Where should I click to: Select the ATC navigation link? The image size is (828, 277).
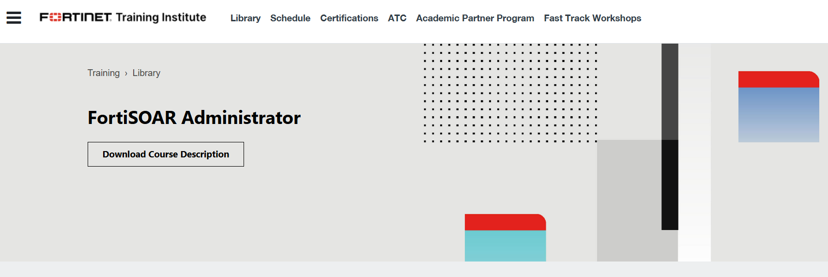point(397,18)
